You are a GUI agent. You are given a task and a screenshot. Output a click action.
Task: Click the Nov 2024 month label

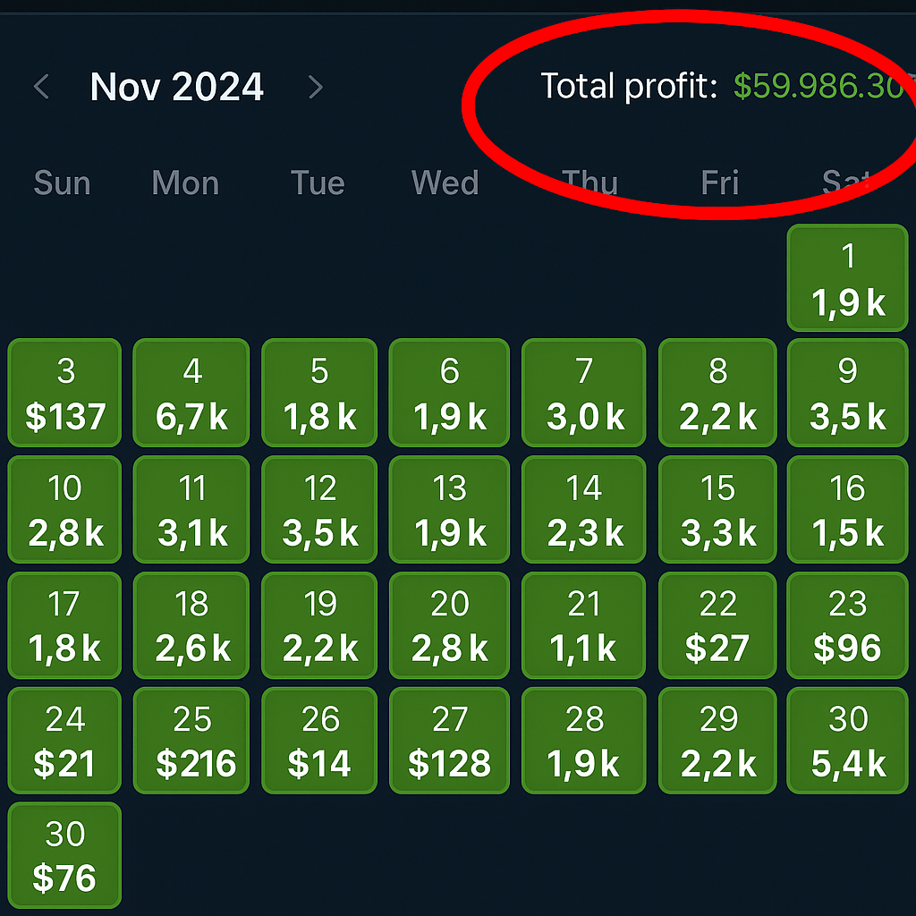click(177, 87)
